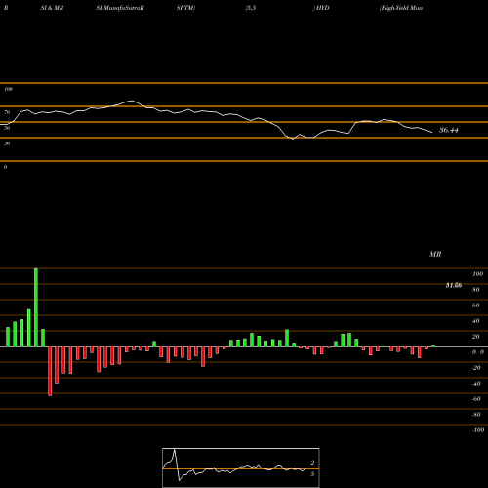
Task: Click the 'High-Yield Mun' title text
Action: [401, 8]
